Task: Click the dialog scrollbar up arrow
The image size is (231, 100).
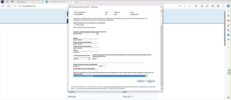Action: point(161,11)
